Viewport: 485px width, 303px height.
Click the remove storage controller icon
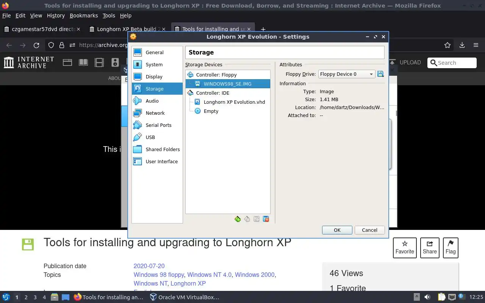point(247,219)
